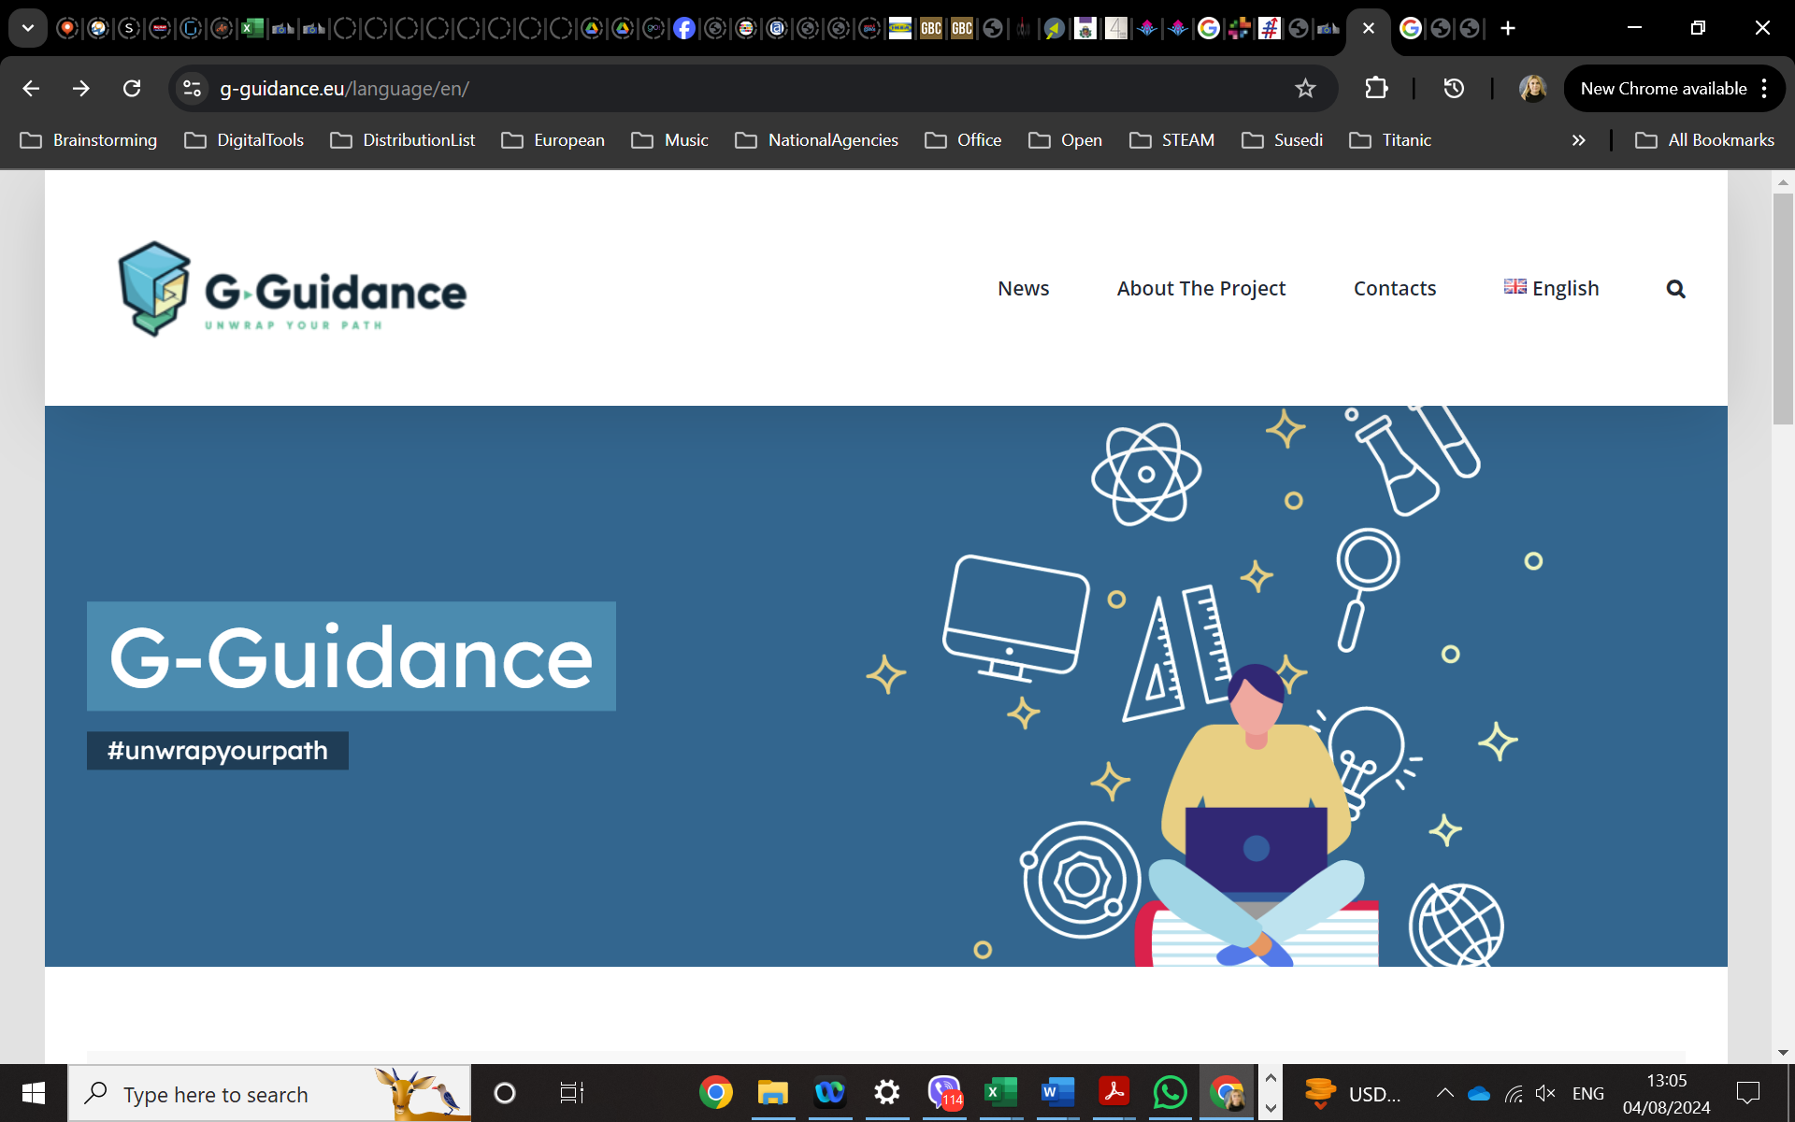Image resolution: width=1795 pixels, height=1122 pixels.
Task: Click the scrollbar down arrow
Action: pos(1783,1052)
